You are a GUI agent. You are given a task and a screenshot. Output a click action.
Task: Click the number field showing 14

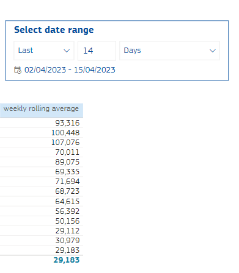(97, 51)
